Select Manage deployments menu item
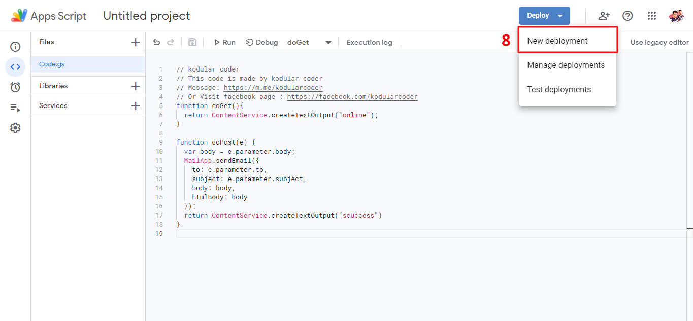Image resolution: width=693 pixels, height=321 pixels. click(566, 65)
